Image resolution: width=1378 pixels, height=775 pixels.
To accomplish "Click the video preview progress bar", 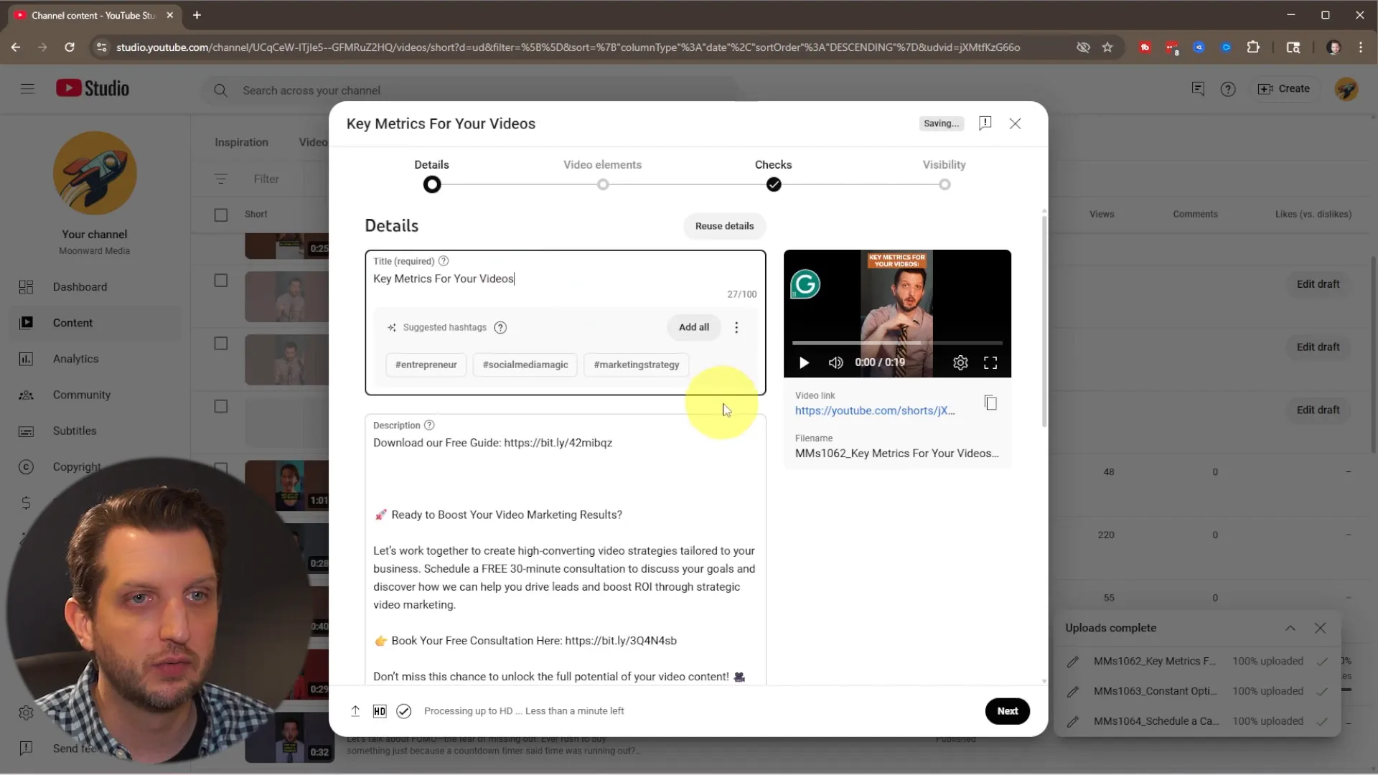I will pos(897,343).
